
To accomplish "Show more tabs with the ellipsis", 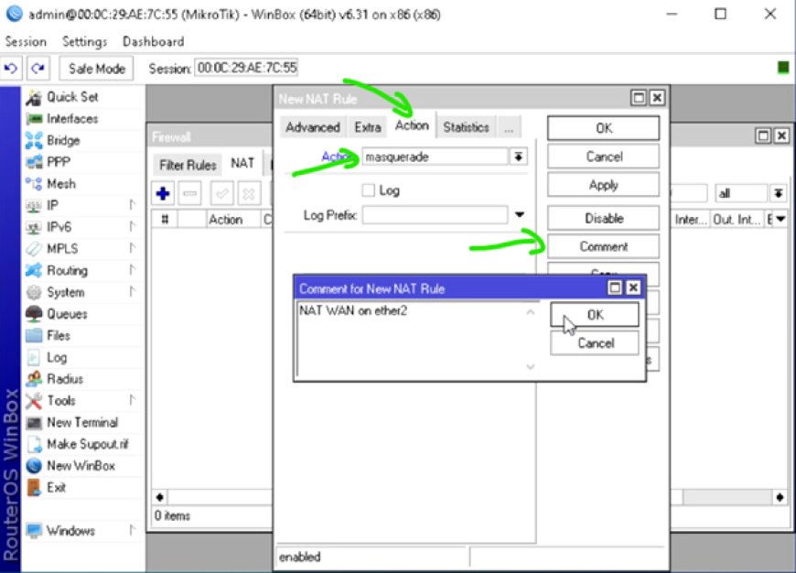I will point(509,128).
